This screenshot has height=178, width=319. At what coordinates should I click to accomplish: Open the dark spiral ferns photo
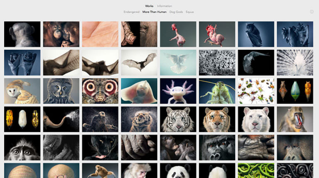(295, 171)
